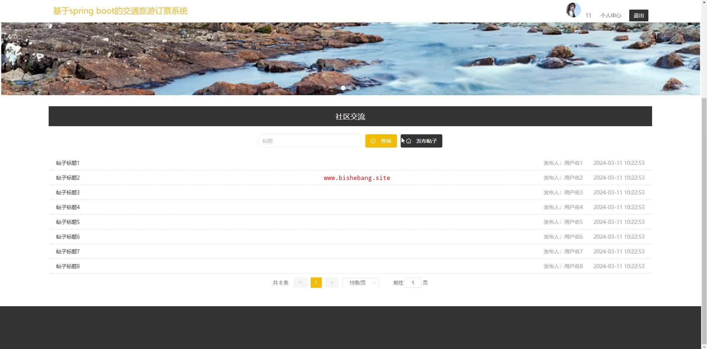Open post 帖子标题4
The image size is (707, 349).
[68, 207]
